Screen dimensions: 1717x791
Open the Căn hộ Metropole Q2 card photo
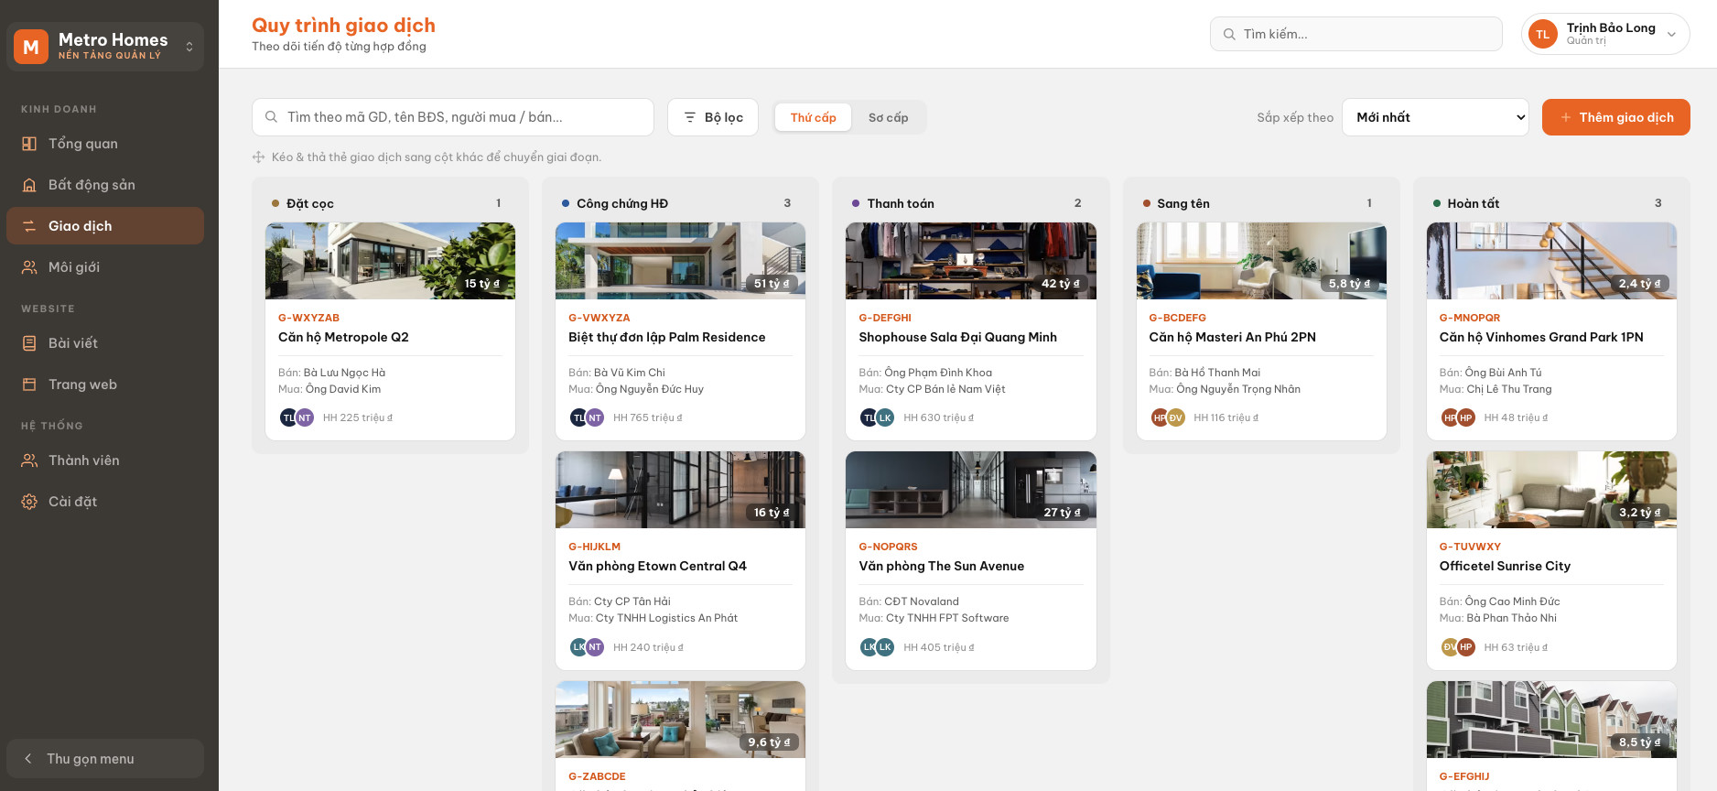point(390,261)
